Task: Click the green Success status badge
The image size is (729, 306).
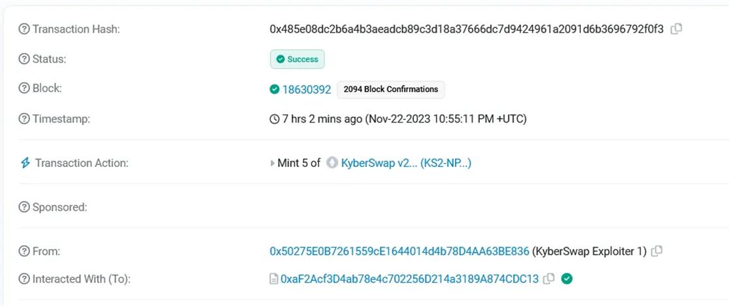Action: [x=297, y=59]
